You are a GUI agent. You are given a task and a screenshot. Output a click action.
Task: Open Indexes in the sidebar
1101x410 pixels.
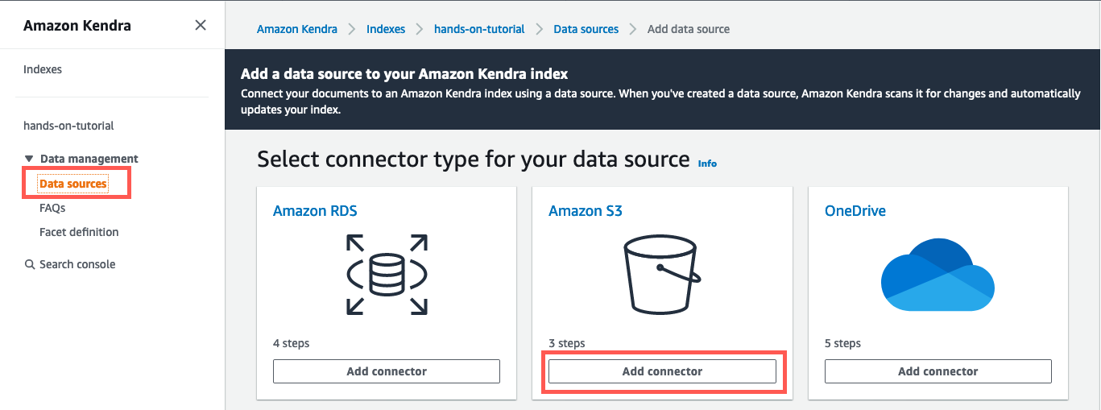(43, 69)
